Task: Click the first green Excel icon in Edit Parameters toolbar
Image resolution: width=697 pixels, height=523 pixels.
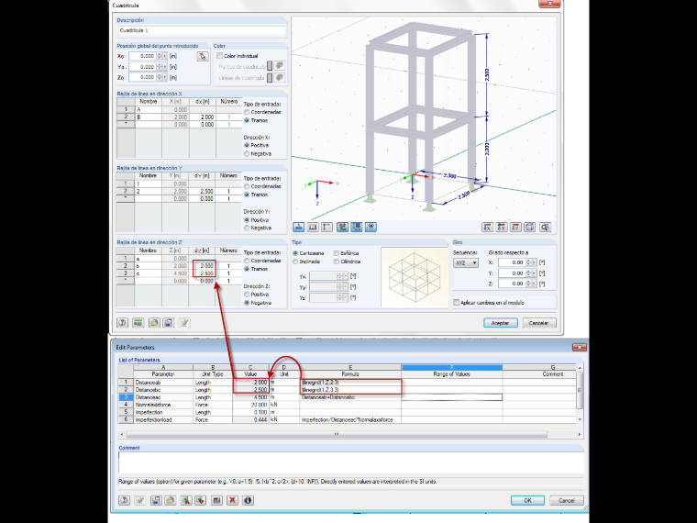Action: 186,500
